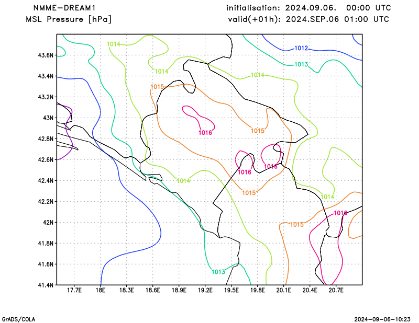Click the "GrADS/COLA" credit text
The width and height of the screenshot is (419, 323).
point(18,319)
